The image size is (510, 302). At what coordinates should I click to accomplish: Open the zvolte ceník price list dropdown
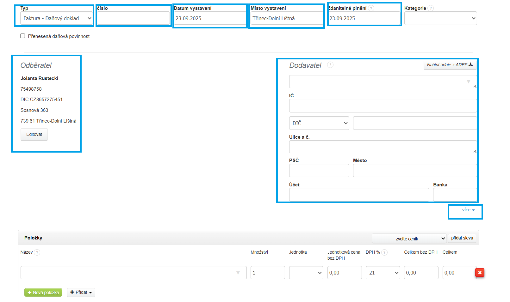click(x=409, y=239)
